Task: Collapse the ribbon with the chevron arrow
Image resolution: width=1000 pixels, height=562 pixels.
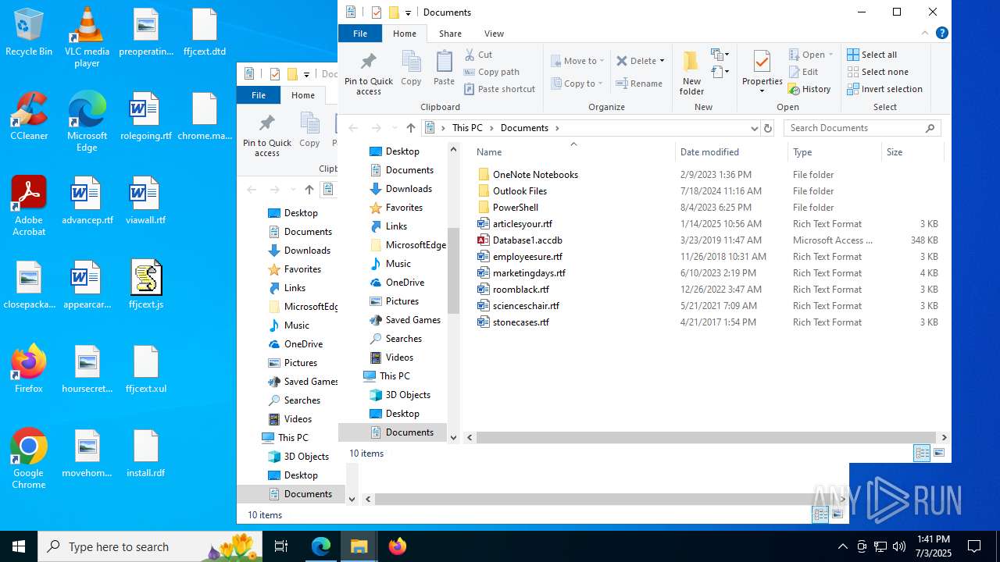Action: point(925,33)
